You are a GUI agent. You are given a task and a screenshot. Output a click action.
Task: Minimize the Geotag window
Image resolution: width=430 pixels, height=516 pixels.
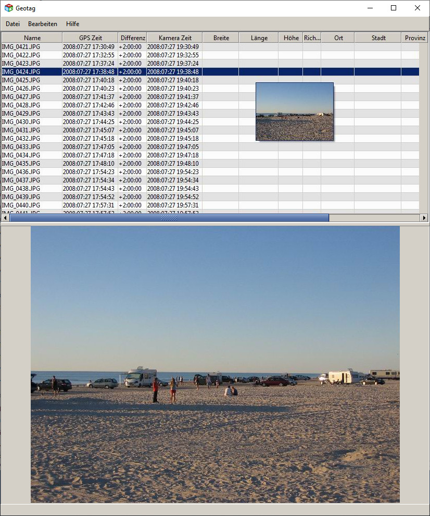(370, 8)
